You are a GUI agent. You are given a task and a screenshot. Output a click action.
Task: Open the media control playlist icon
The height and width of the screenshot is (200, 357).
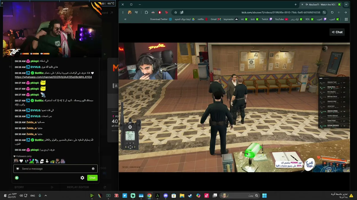coord(136,12)
